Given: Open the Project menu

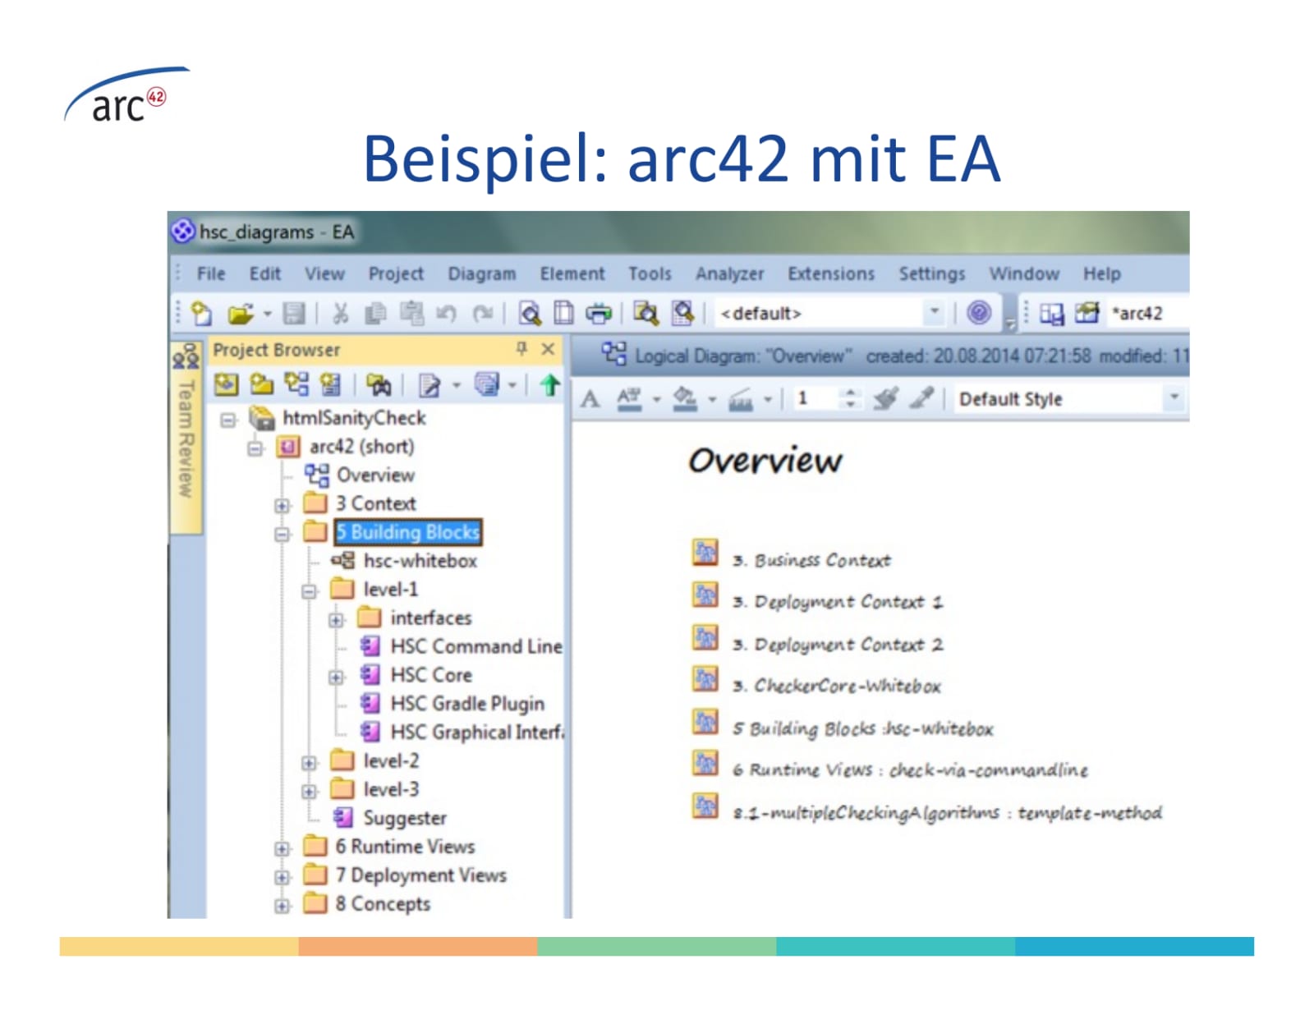Looking at the screenshot, I should (396, 273).
